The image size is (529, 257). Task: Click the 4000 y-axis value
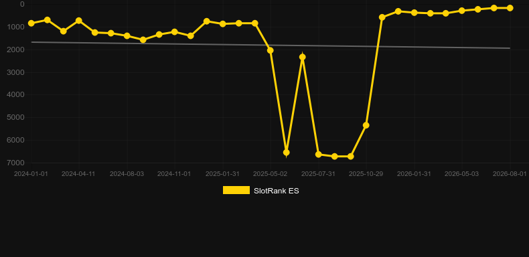click(x=15, y=95)
